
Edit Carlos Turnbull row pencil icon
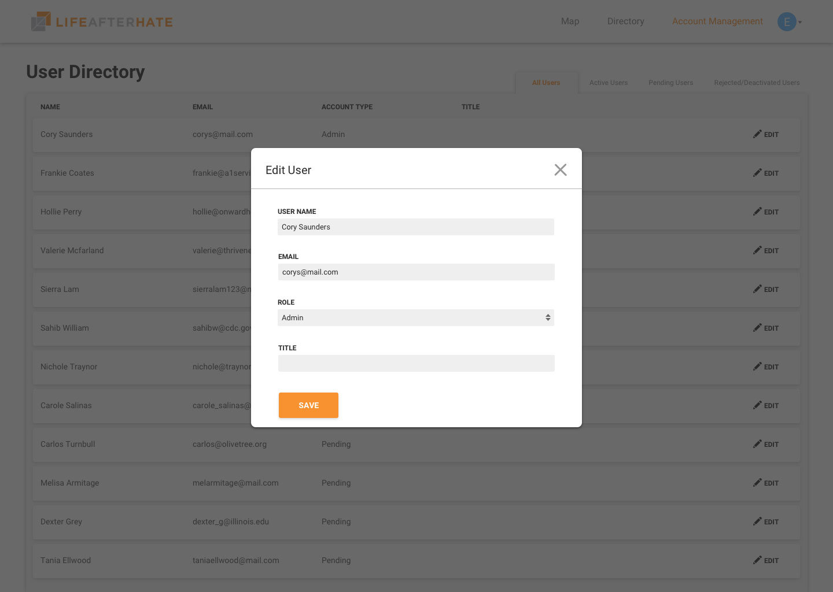click(757, 444)
